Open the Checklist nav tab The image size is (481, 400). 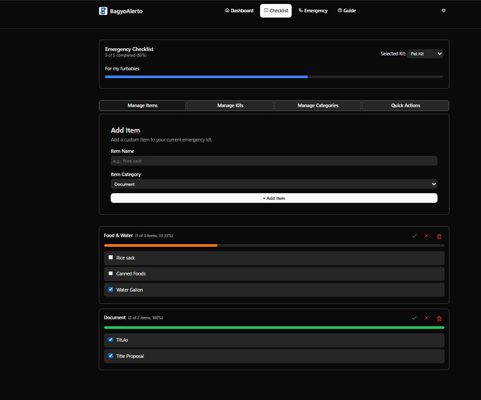(276, 11)
